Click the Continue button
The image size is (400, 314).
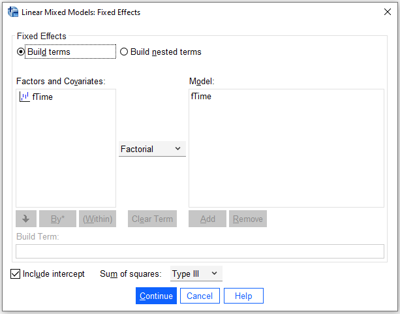[x=156, y=296]
